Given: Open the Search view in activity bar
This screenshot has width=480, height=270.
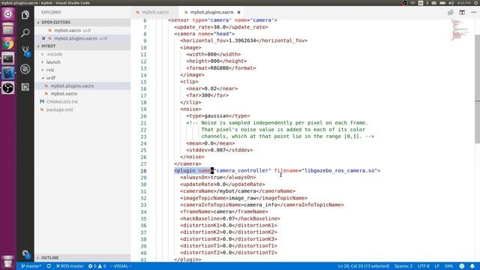Looking at the screenshot, I should (25, 33).
